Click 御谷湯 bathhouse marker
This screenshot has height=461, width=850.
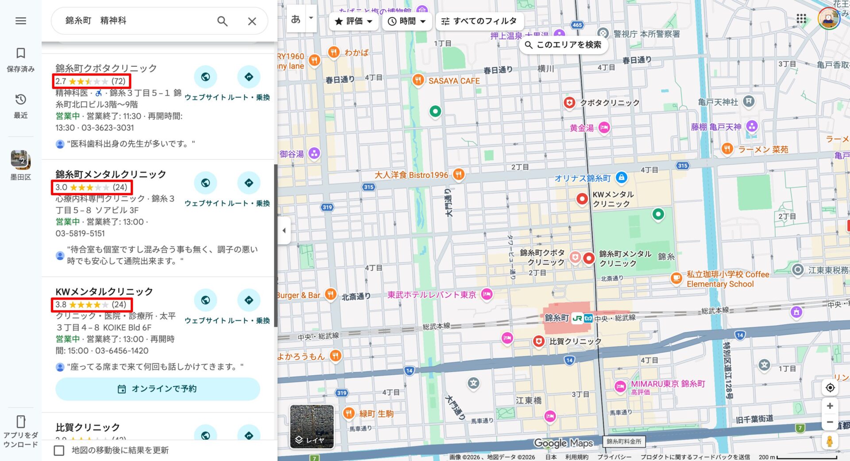coord(314,154)
